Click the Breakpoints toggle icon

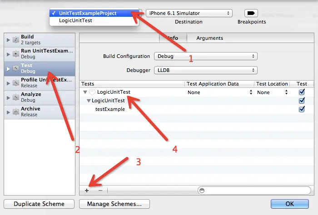pos(251,13)
